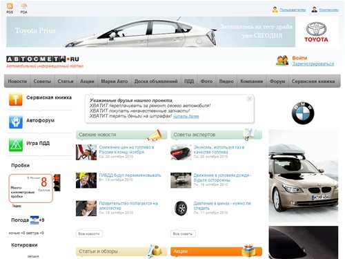Click the Toyota logo in banner

pyautogui.click(x=317, y=32)
